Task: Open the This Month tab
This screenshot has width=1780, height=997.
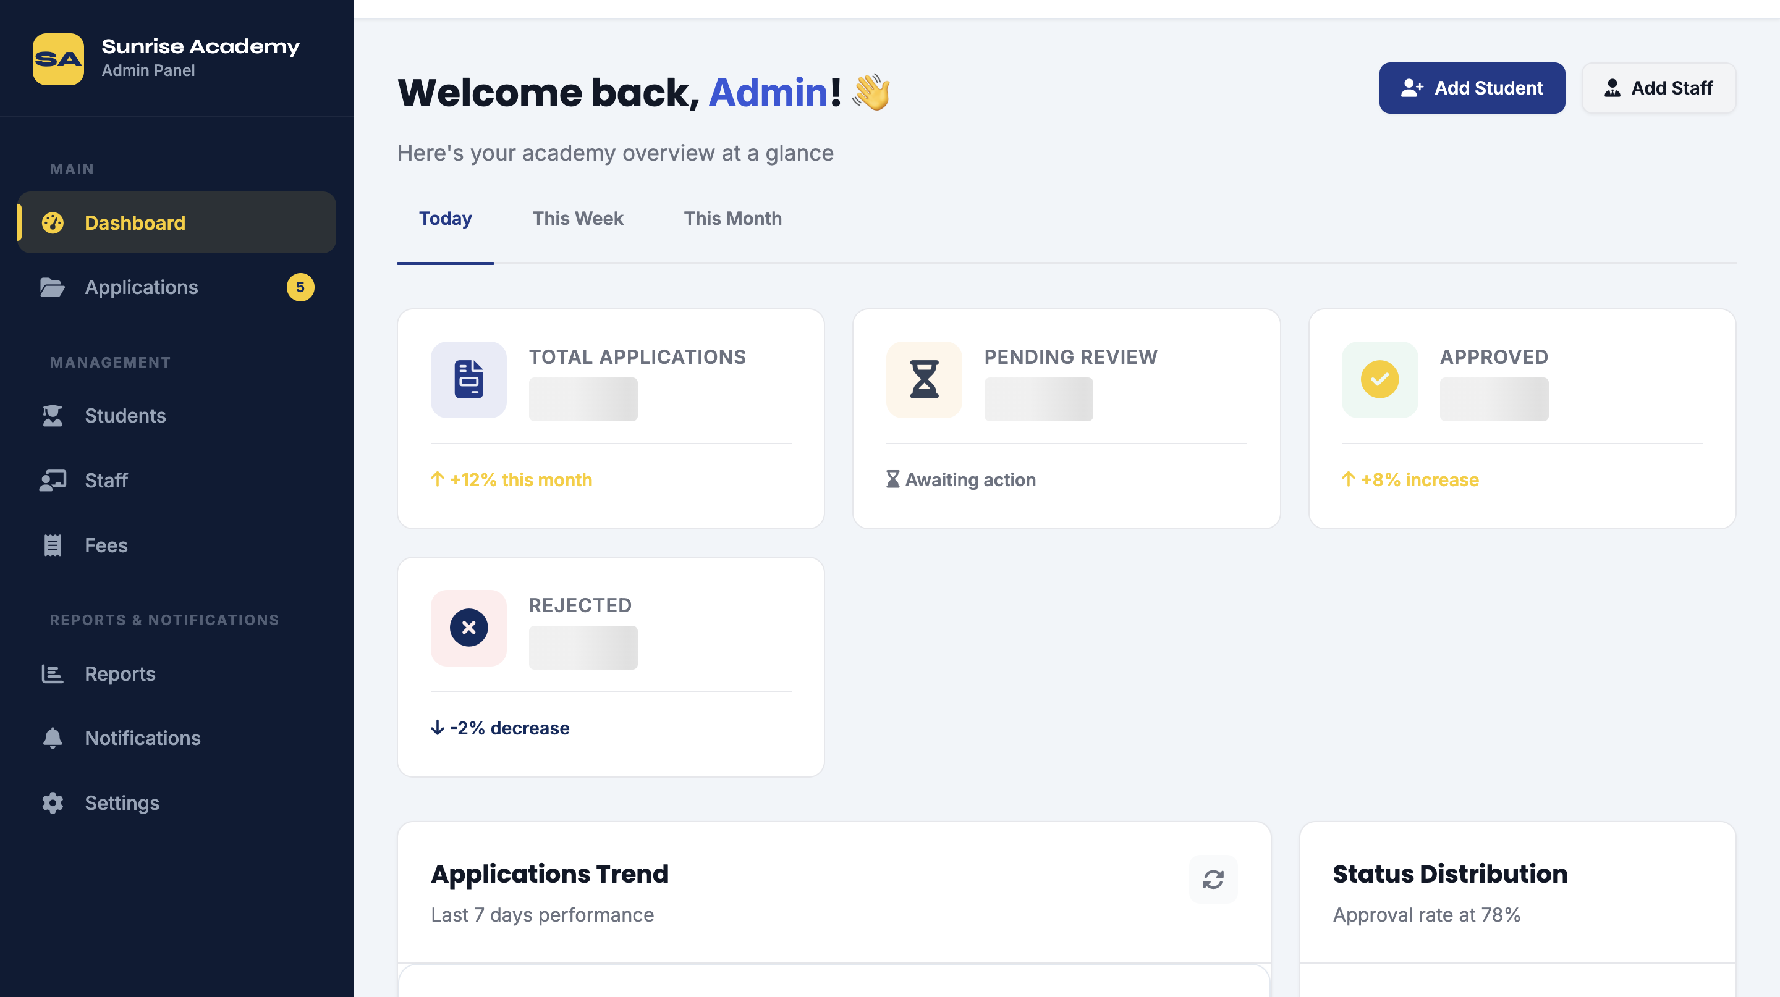Action: tap(732, 218)
